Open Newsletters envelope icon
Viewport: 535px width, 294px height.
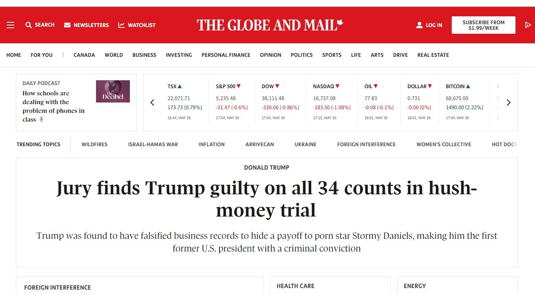(x=67, y=25)
